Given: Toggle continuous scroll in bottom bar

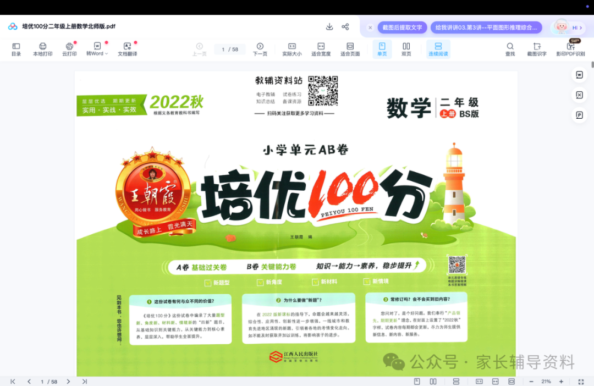Looking at the screenshot, I should 456,382.
